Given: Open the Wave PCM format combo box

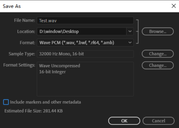Looking at the screenshot, I should click(x=85, y=42).
